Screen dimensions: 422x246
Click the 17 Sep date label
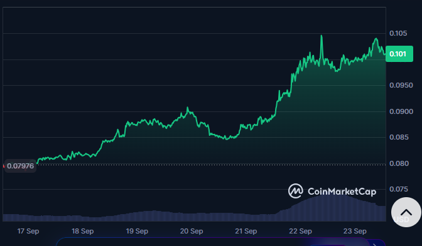[x=28, y=231]
